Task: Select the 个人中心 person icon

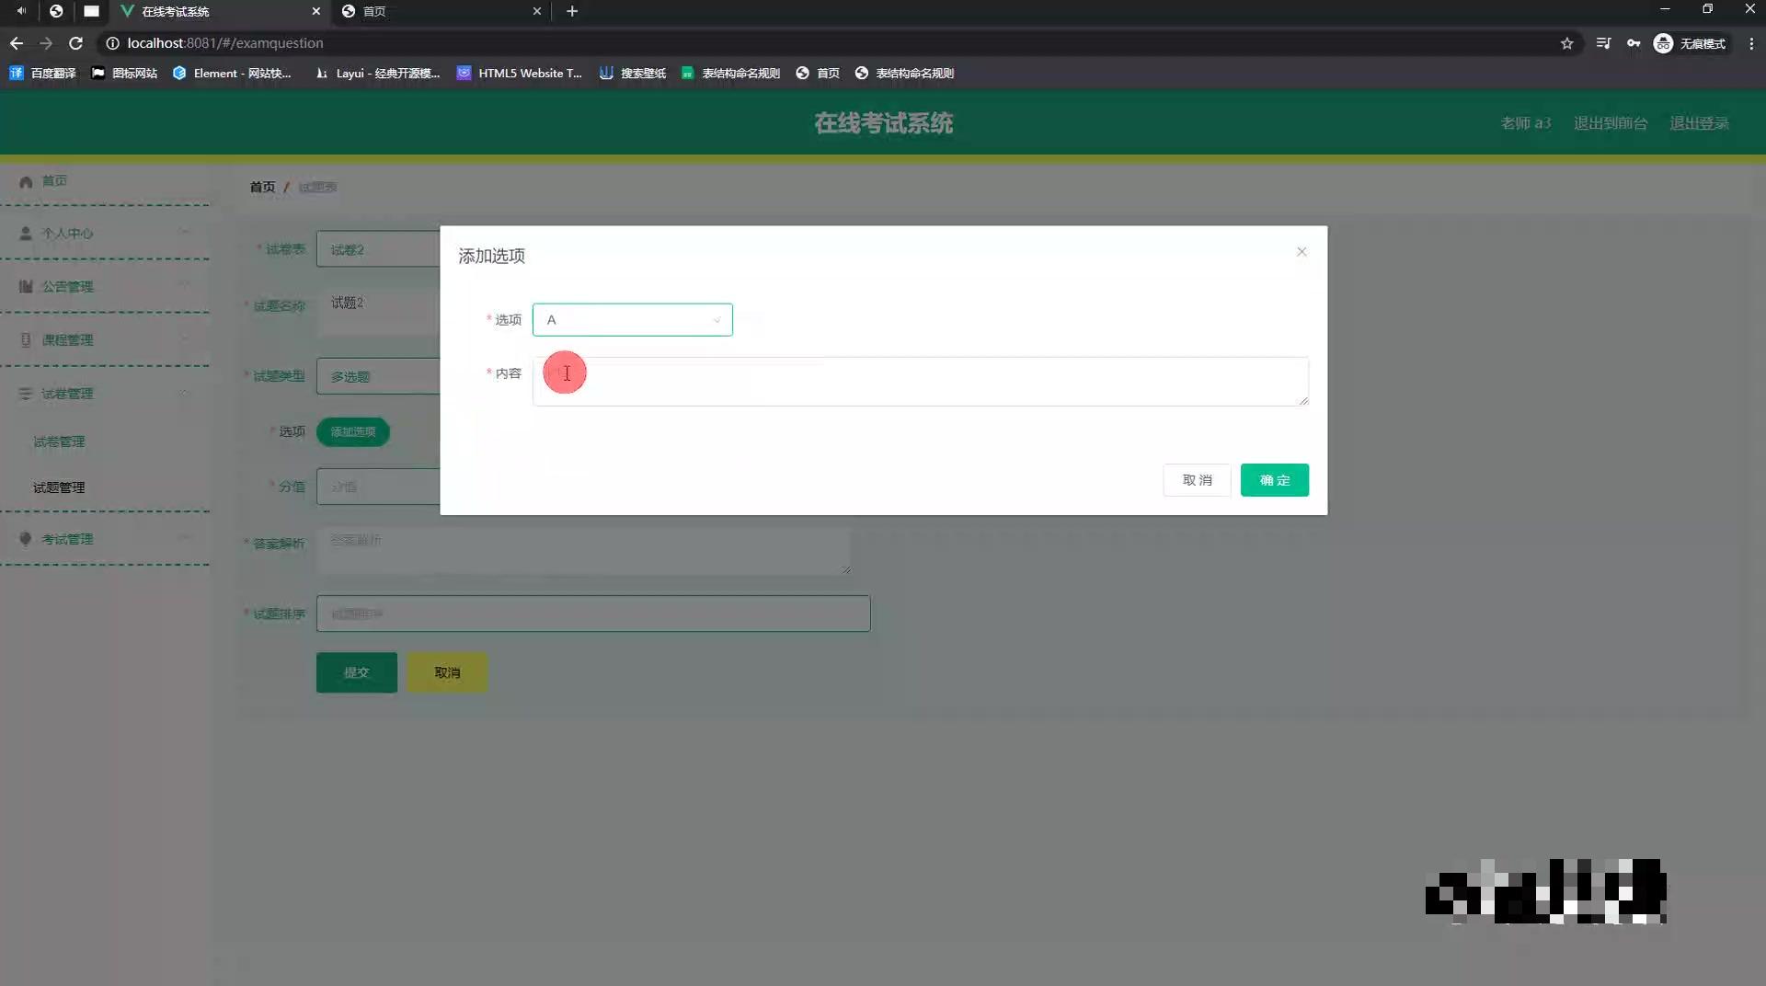Action: pyautogui.click(x=25, y=233)
